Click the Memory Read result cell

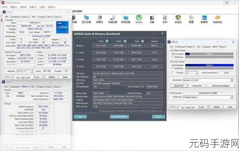tap(101, 46)
